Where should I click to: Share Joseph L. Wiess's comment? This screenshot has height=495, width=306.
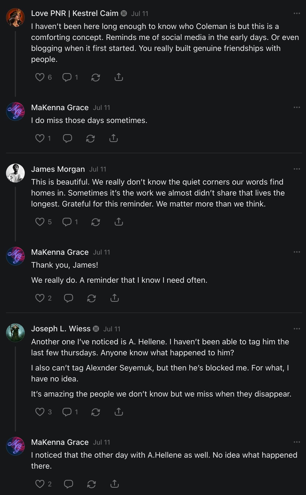coord(119,412)
